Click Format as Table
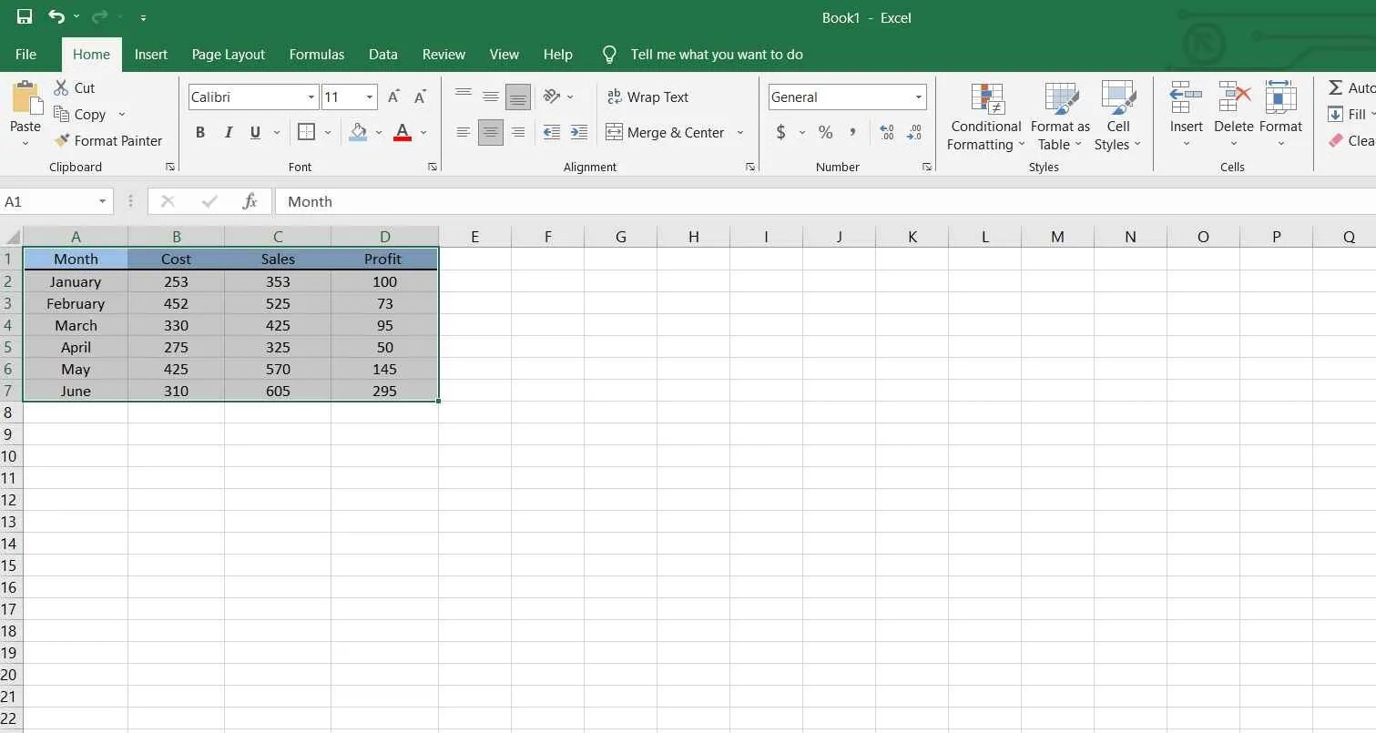This screenshot has width=1376, height=733. point(1059,116)
